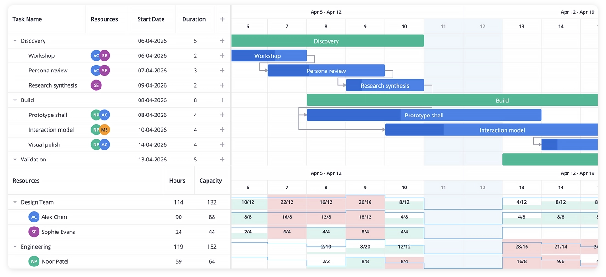Image resolution: width=606 pixels, height=277 pixels.
Task: Click the plus icon in Interaction model row
Action: coord(222,130)
